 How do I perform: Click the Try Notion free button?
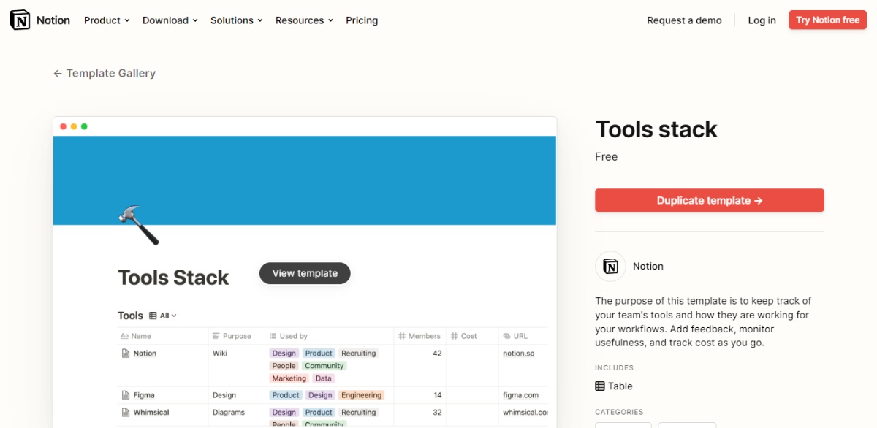tap(827, 20)
